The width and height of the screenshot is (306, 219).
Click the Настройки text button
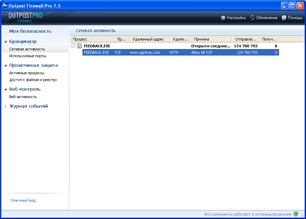click(236, 18)
